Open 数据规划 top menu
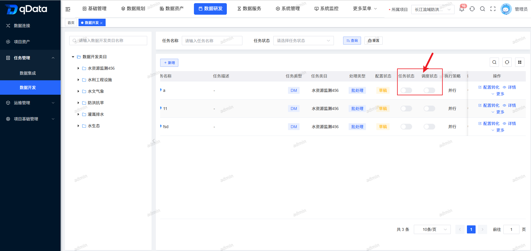This screenshot has width=531, height=251. [133, 9]
